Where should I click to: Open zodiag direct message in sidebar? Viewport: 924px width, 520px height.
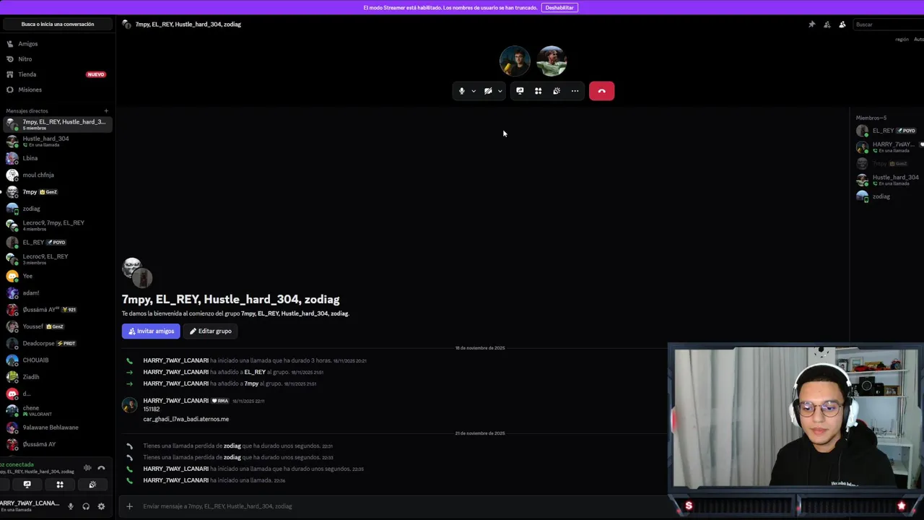58,209
